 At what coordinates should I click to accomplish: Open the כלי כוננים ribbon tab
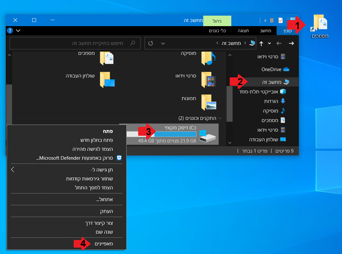[x=218, y=31]
